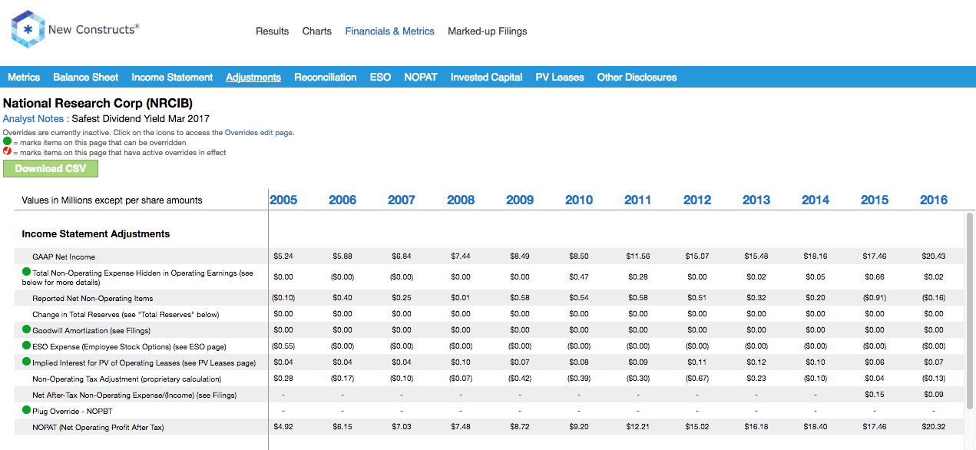This screenshot has width=976, height=450.
Task: Click the 2012 column heading
Action: click(x=697, y=200)
